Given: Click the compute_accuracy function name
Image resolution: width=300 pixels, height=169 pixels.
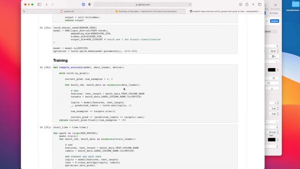Looking at the screenshot, I should [x=71, y=67].
